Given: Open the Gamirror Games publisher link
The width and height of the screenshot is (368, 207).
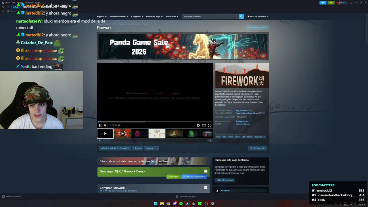Looking at the screenshot, I should tap(242, 124).
